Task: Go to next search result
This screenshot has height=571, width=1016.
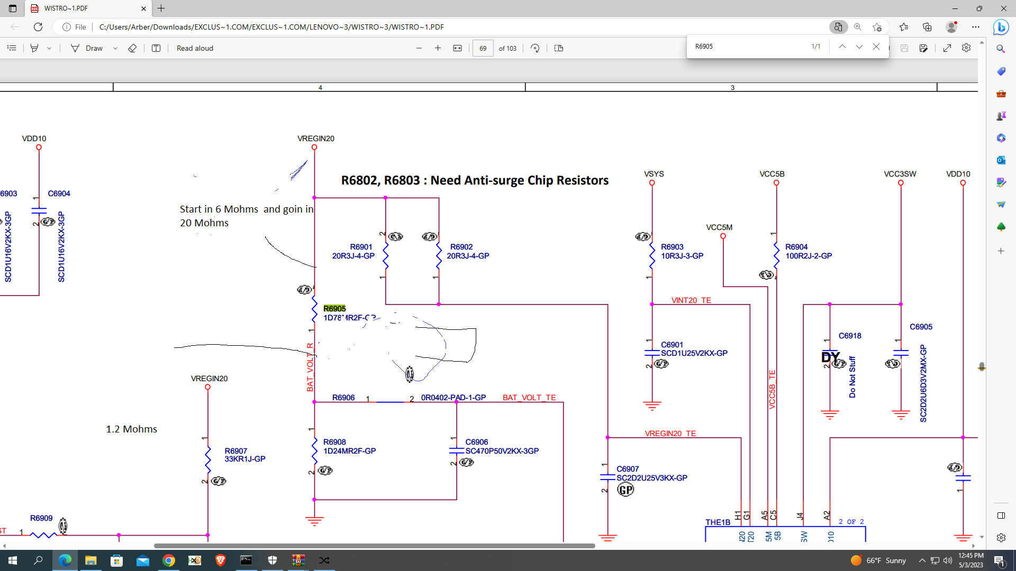Action: (859, 47)
